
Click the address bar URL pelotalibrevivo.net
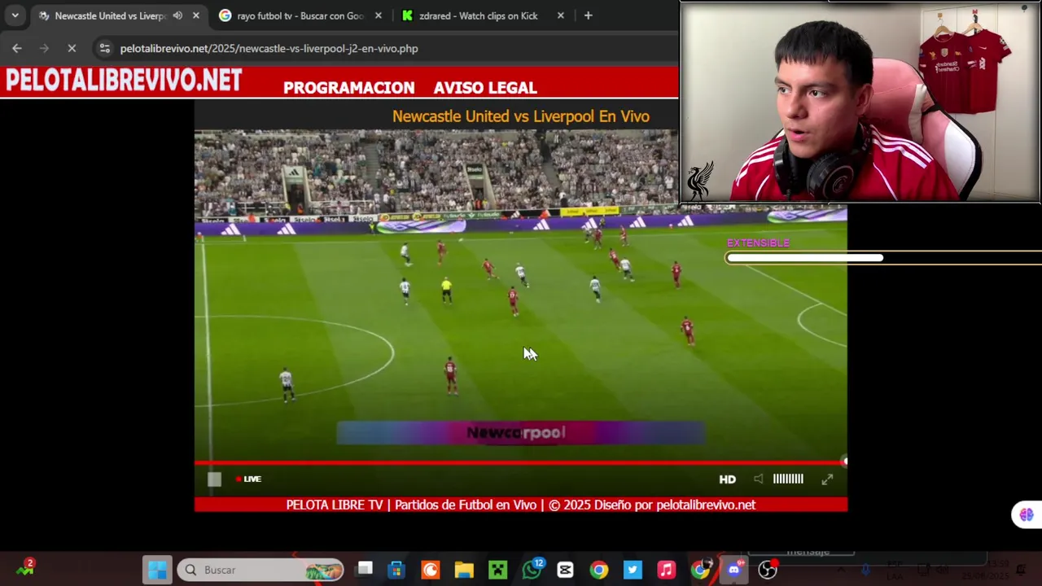(x=269, y=48)
